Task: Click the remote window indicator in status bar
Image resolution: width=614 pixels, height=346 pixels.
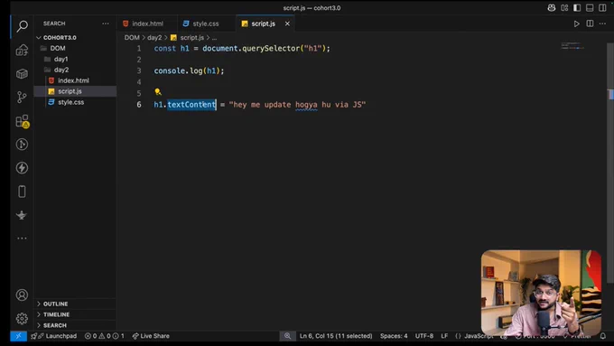Action: click(18, 336)
